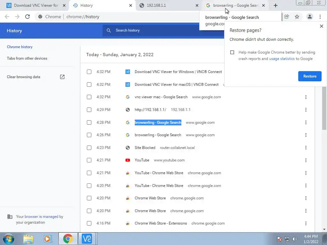The image size is (327, 245).
Task: Open the YouTube history entry link
Action: [142, 160]
